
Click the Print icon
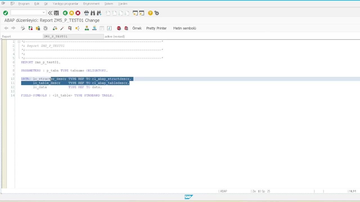pyautogui.click(x=86, y=13)
